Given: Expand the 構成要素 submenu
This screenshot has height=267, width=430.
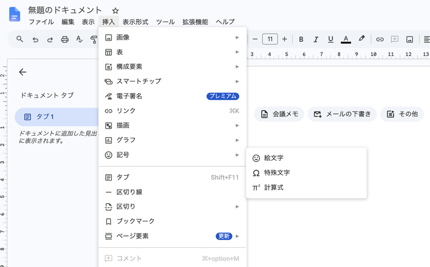Looking at the screenshot, I should (x=173, y=66).
